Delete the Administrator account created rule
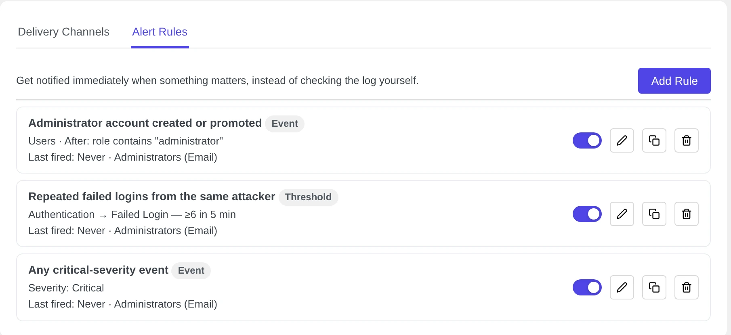 pyautogui.click(x=687, y=140)
